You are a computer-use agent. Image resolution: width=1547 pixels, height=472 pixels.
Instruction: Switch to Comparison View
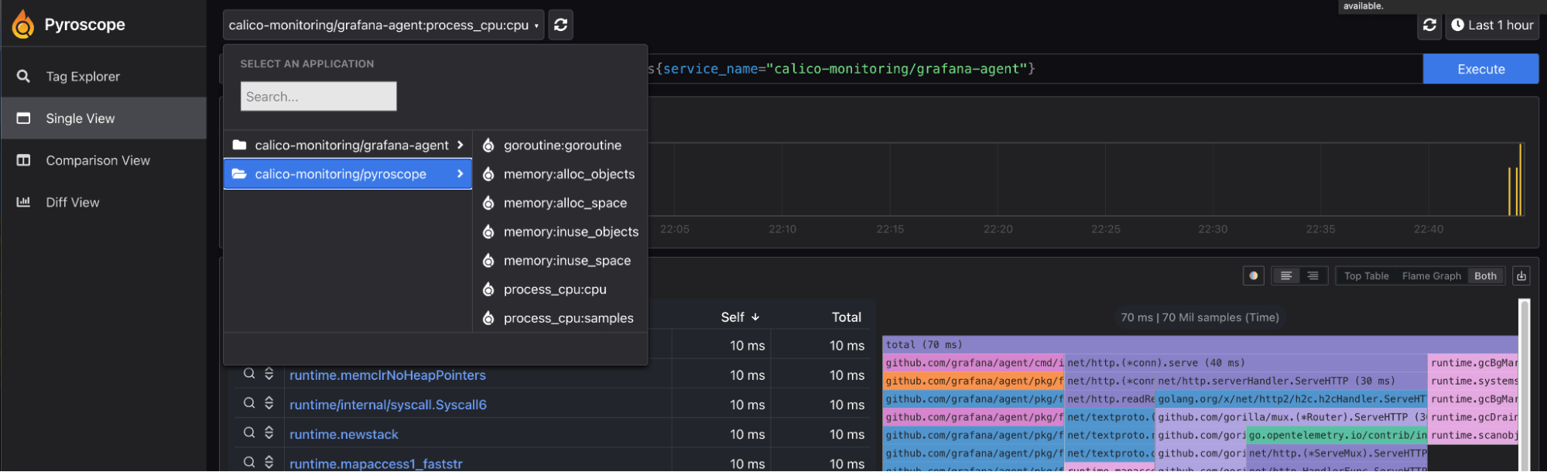[98, 160]
